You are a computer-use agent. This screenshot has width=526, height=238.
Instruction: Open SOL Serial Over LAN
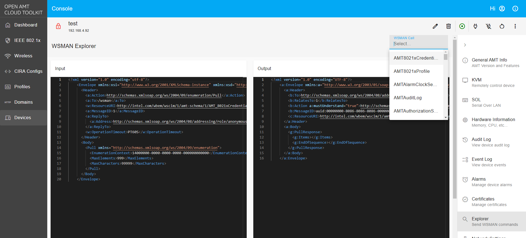(x=492, y=102)
